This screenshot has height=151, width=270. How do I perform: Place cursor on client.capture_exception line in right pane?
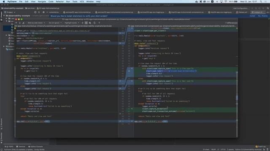click(x=155, y=109)
